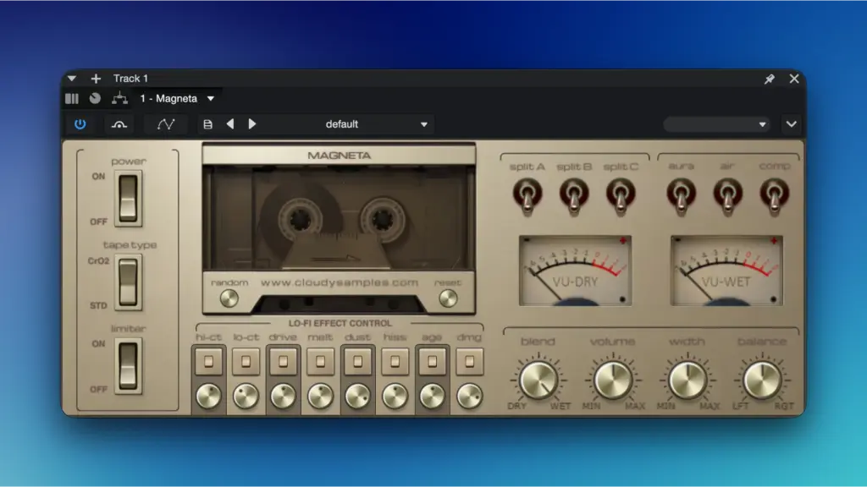
Task: Click the VU-DRY meter
Action: [x=575, y=271]
